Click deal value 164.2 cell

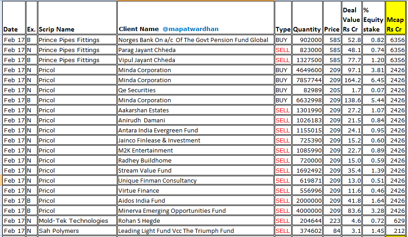[x=351, y=80]
